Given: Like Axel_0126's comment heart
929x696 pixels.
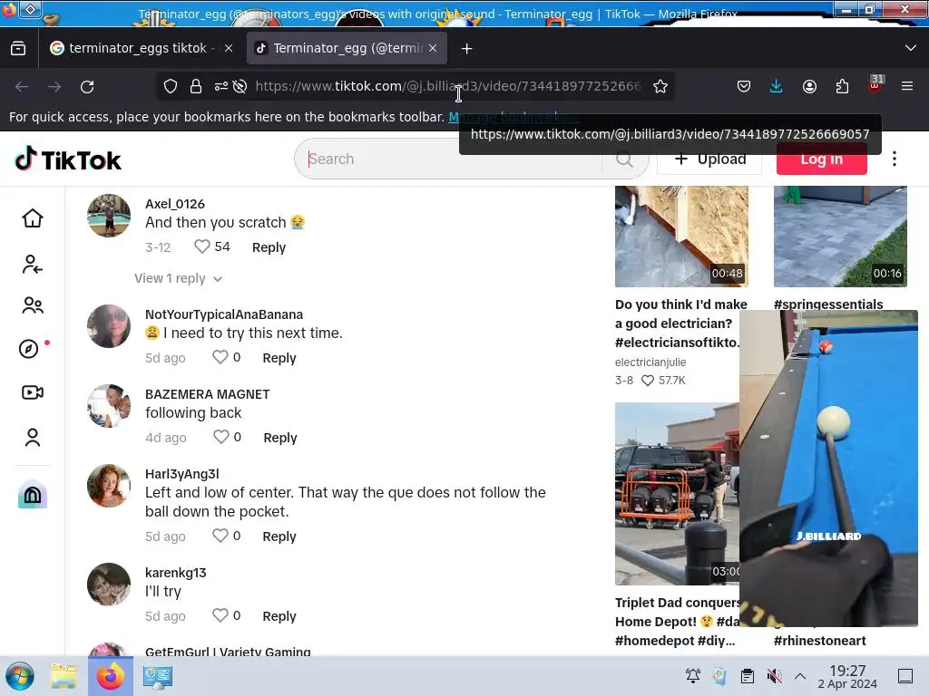Looking at the screenshot, I should click(202, 246).
